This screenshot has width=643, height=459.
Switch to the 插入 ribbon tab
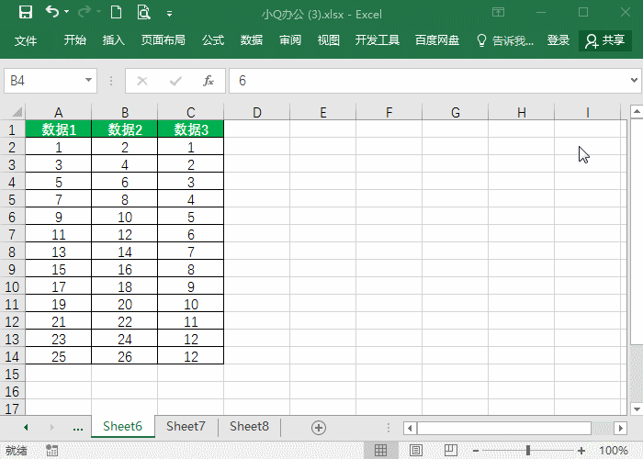coord(114,40)
